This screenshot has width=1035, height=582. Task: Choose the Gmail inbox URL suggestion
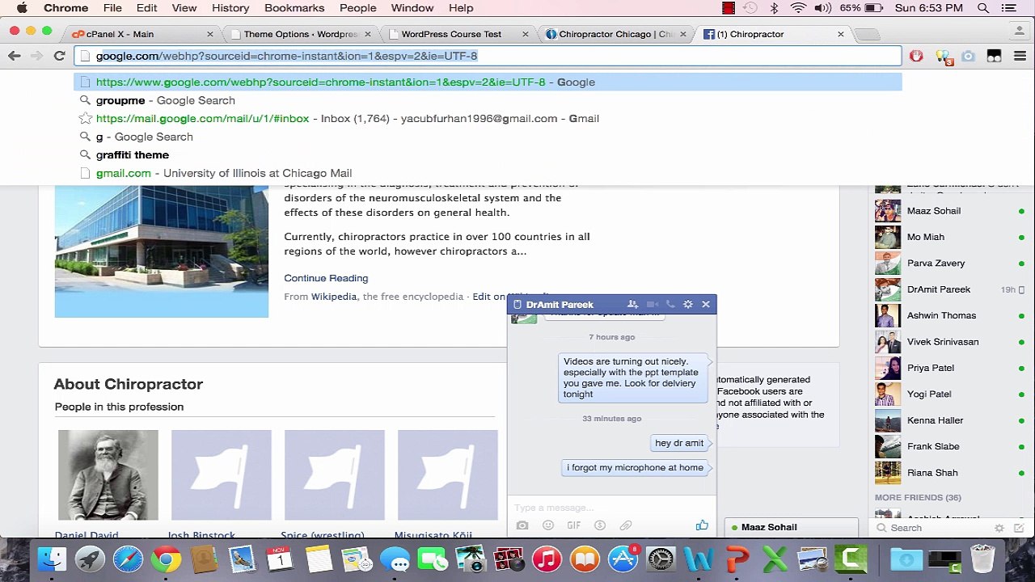[x=488, y=119]
